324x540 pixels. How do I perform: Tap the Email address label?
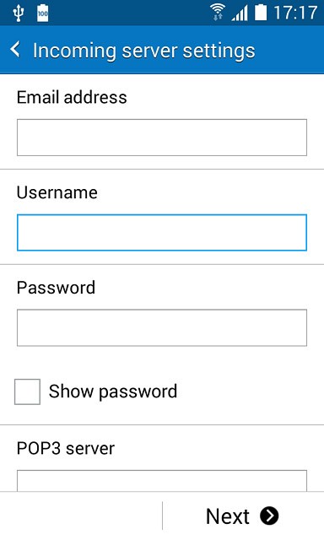point(72,97)
